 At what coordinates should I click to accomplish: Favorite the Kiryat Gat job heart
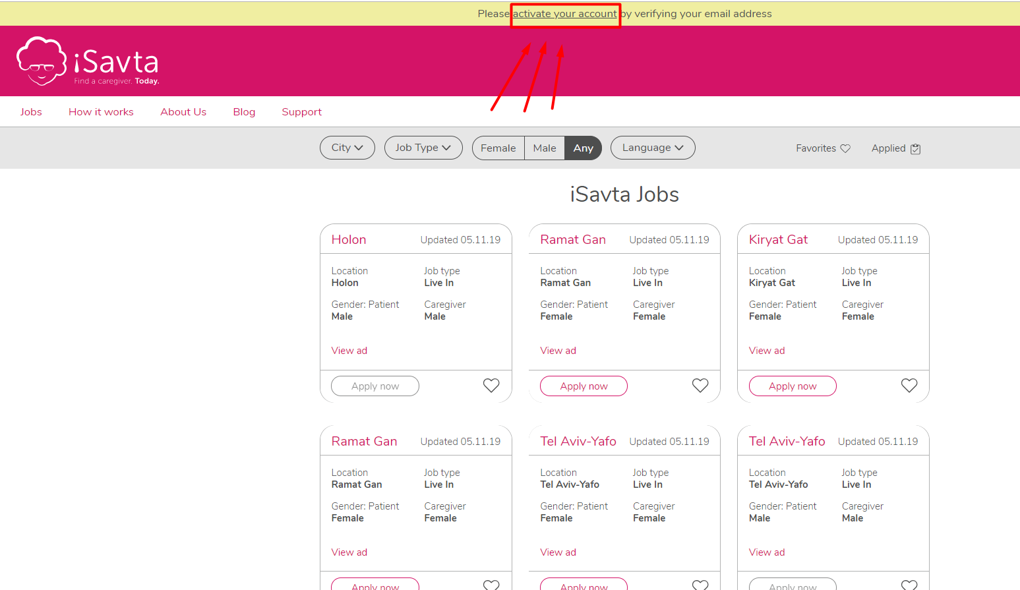(x=909, y=386)
